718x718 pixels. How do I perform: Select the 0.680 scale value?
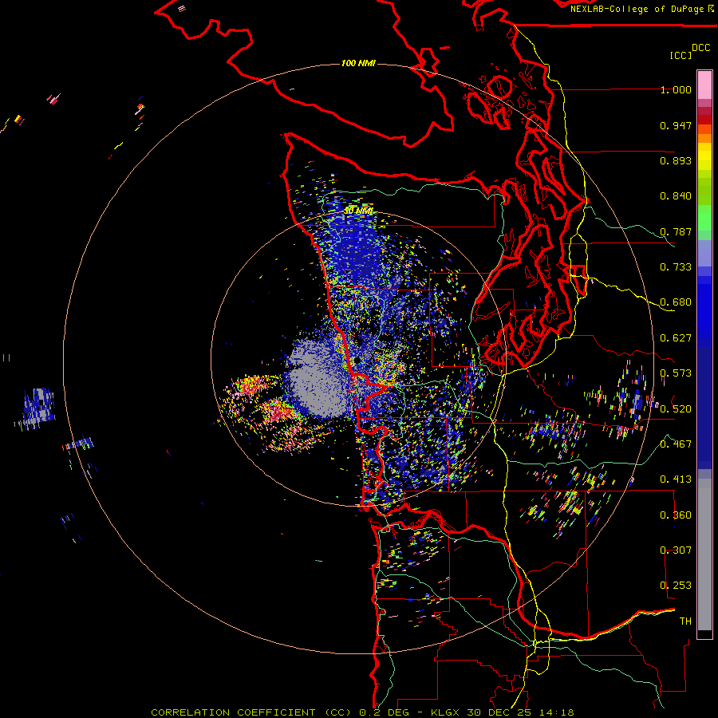tap(676, 302)
